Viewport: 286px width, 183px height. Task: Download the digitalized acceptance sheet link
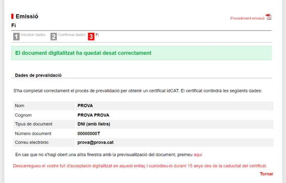140,166
